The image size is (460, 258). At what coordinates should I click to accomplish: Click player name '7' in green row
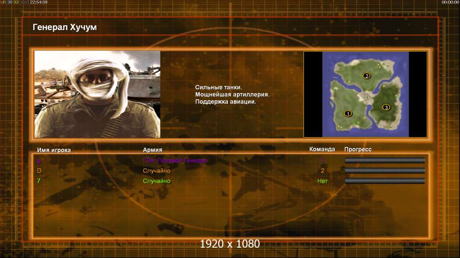39,181
